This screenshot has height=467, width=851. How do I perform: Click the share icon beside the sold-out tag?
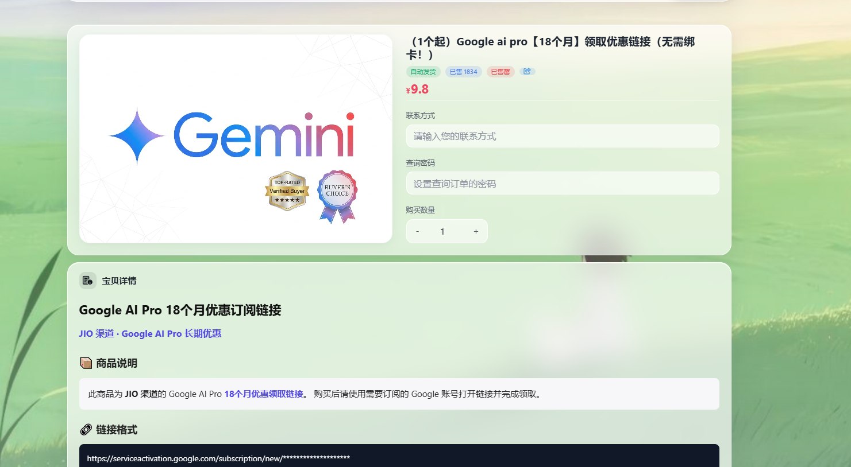click(x=527, y=71)
